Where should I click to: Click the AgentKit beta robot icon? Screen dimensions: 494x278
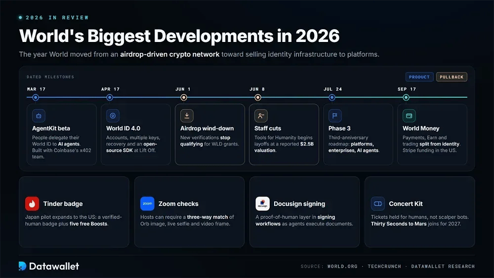[x=39, y=116]
